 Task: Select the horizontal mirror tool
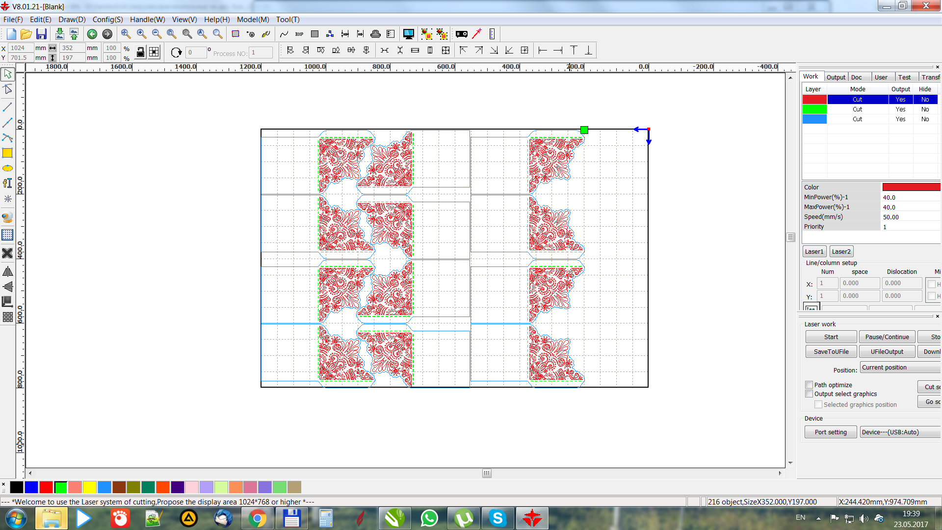click(7, 271)
